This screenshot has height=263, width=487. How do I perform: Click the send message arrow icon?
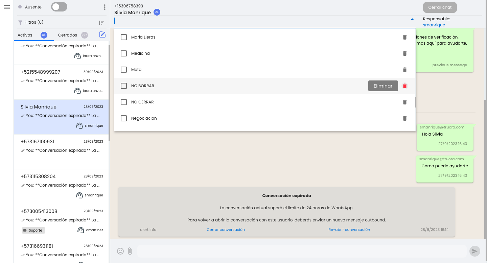(475, 251)
